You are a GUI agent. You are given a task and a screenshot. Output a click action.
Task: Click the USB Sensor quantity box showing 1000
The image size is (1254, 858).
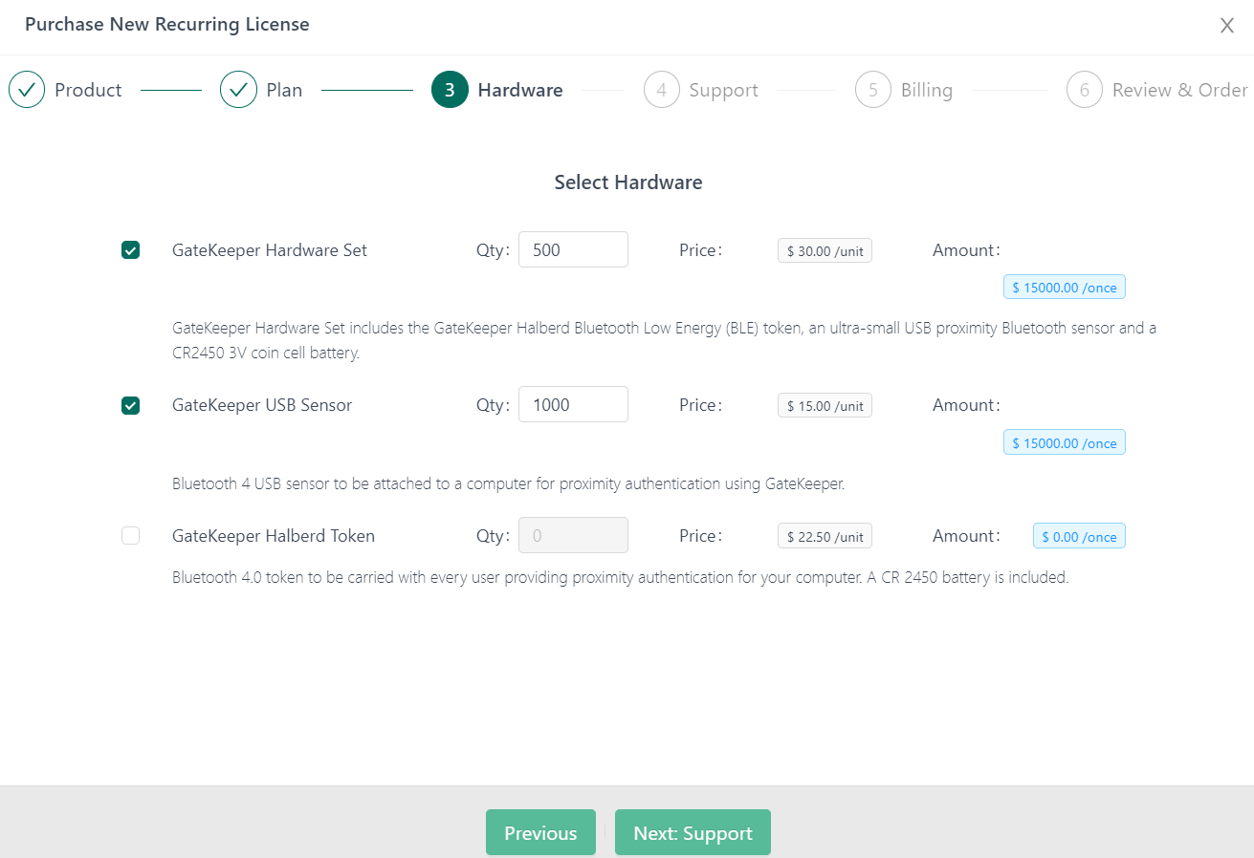point(573,404)
